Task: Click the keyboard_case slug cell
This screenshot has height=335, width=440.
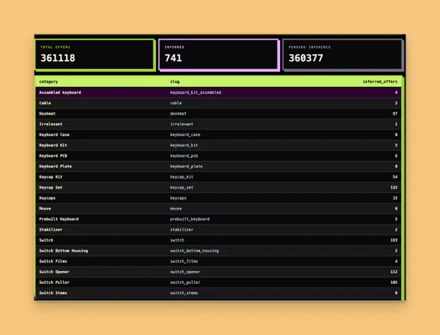Action: (x=185, y=135)
